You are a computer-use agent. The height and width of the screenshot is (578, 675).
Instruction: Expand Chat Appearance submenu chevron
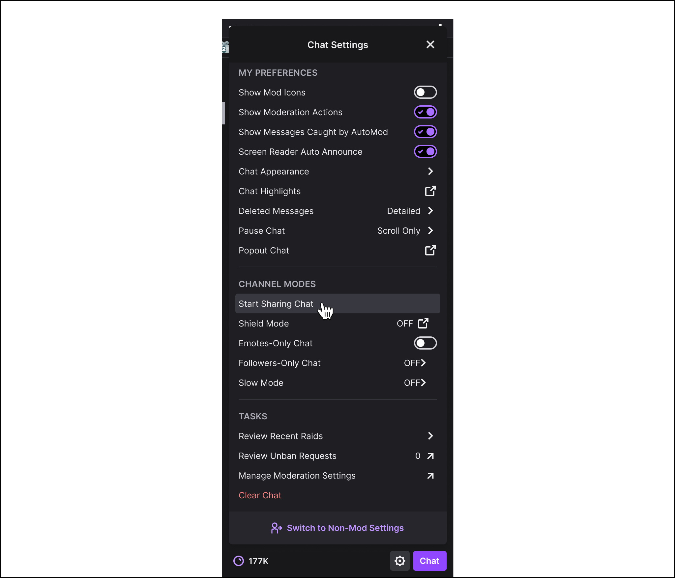tap(430, 171)
